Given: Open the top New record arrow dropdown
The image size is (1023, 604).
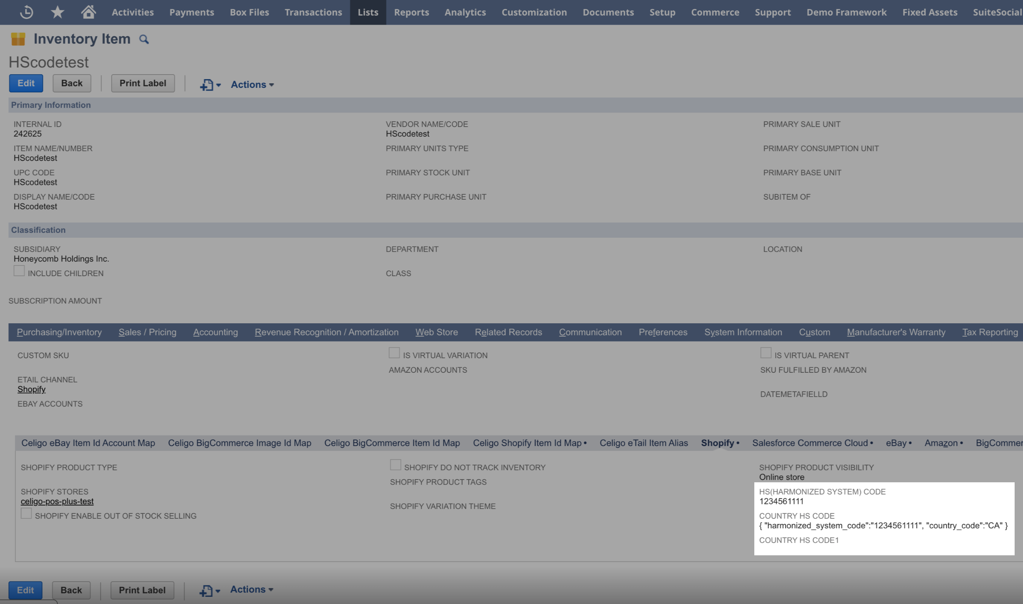Looking at the screenshot, I should point(218,85).
